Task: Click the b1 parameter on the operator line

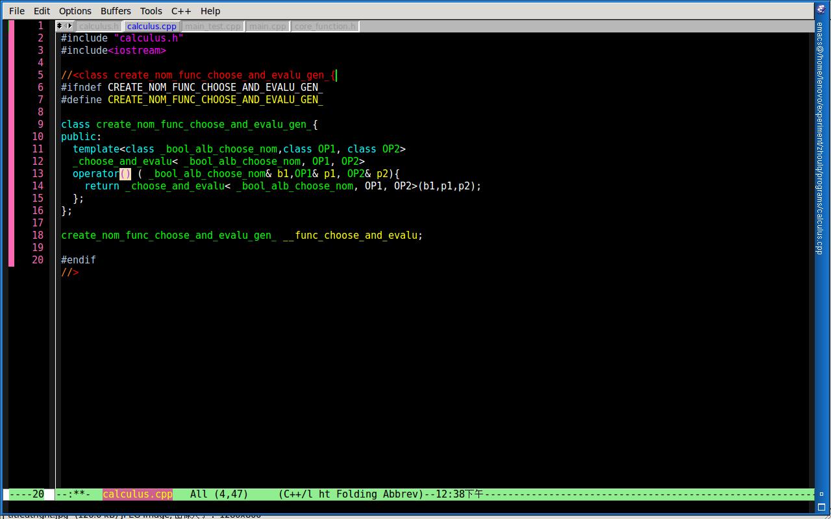Action: pos(283,173)
